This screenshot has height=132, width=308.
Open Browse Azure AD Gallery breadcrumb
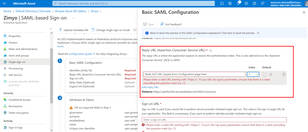(x=71, y=11)
